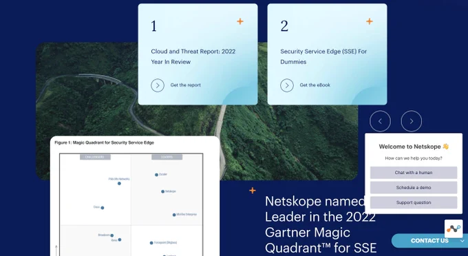Click the Netskope dot in the quadrant chart
468x256 pixels.
[162, 191]
